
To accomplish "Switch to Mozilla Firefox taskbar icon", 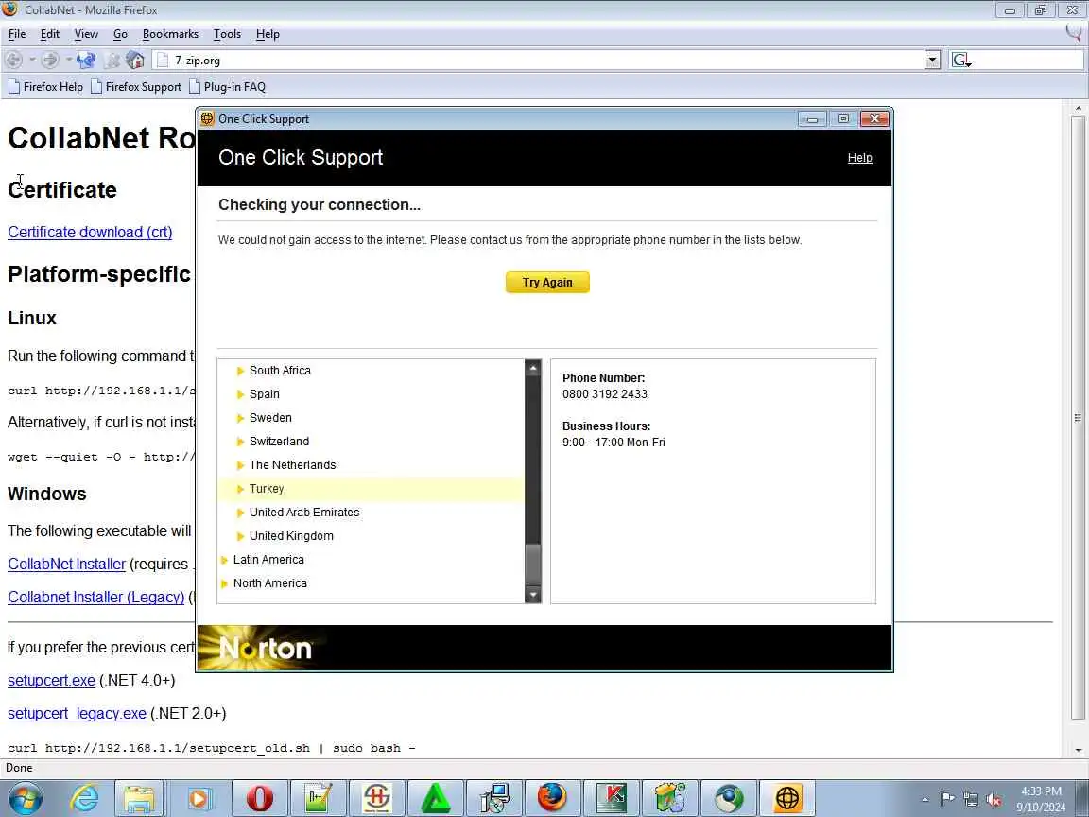I will [552, 797].
